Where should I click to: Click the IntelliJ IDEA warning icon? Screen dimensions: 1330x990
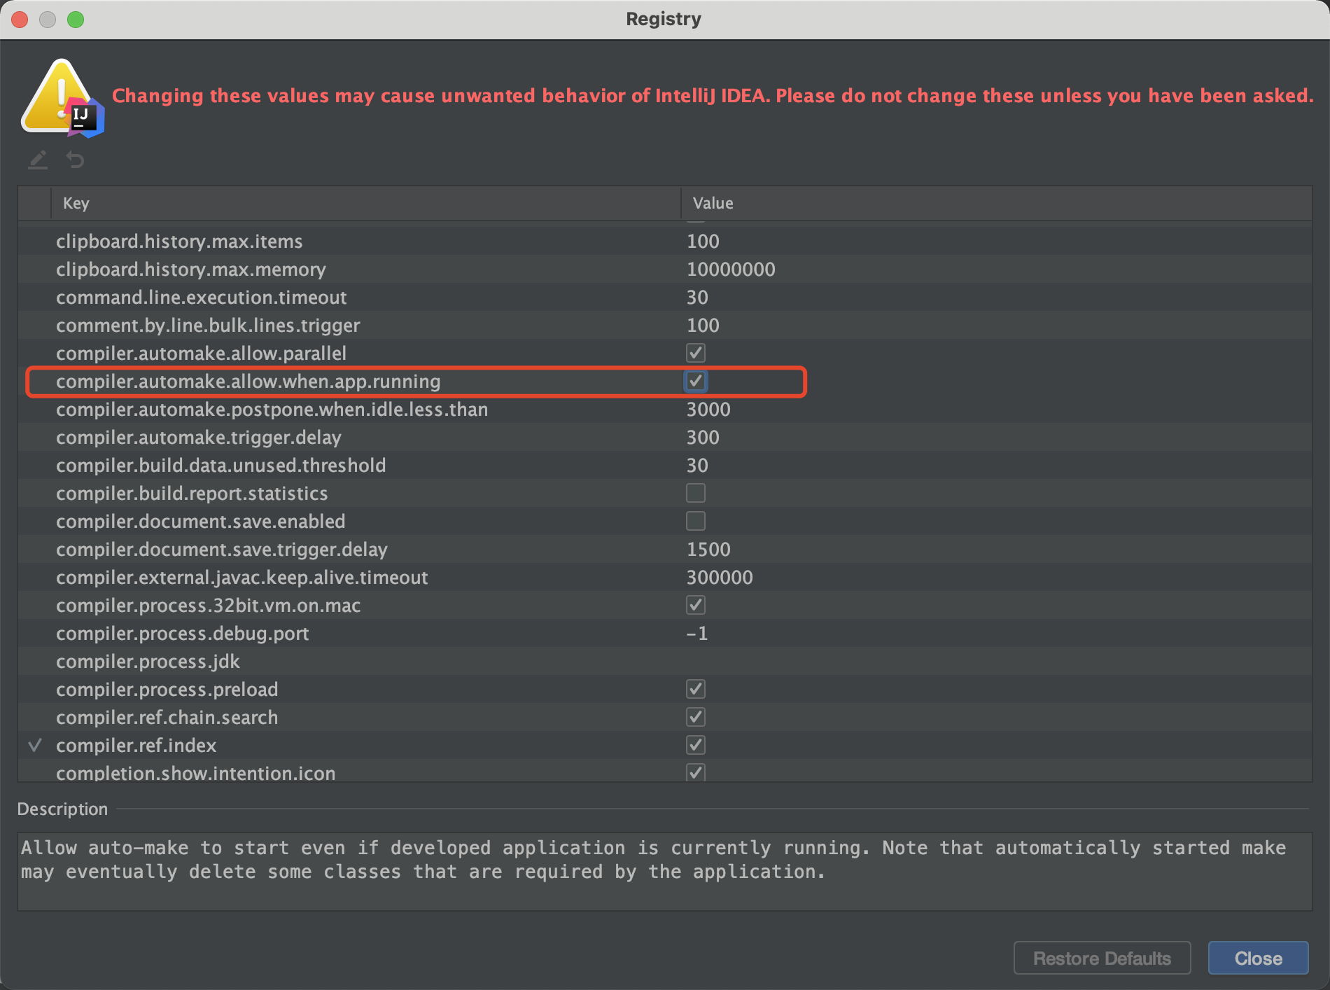click(63, 98)
